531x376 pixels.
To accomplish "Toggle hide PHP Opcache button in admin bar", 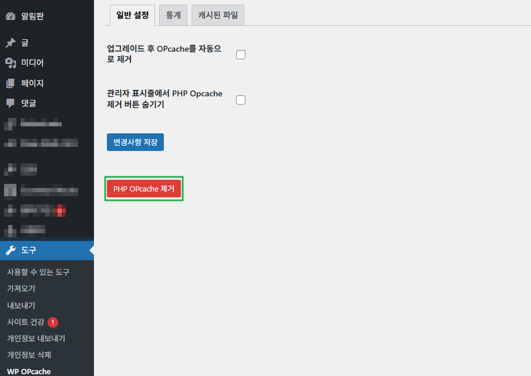I will tap(241, 100).
